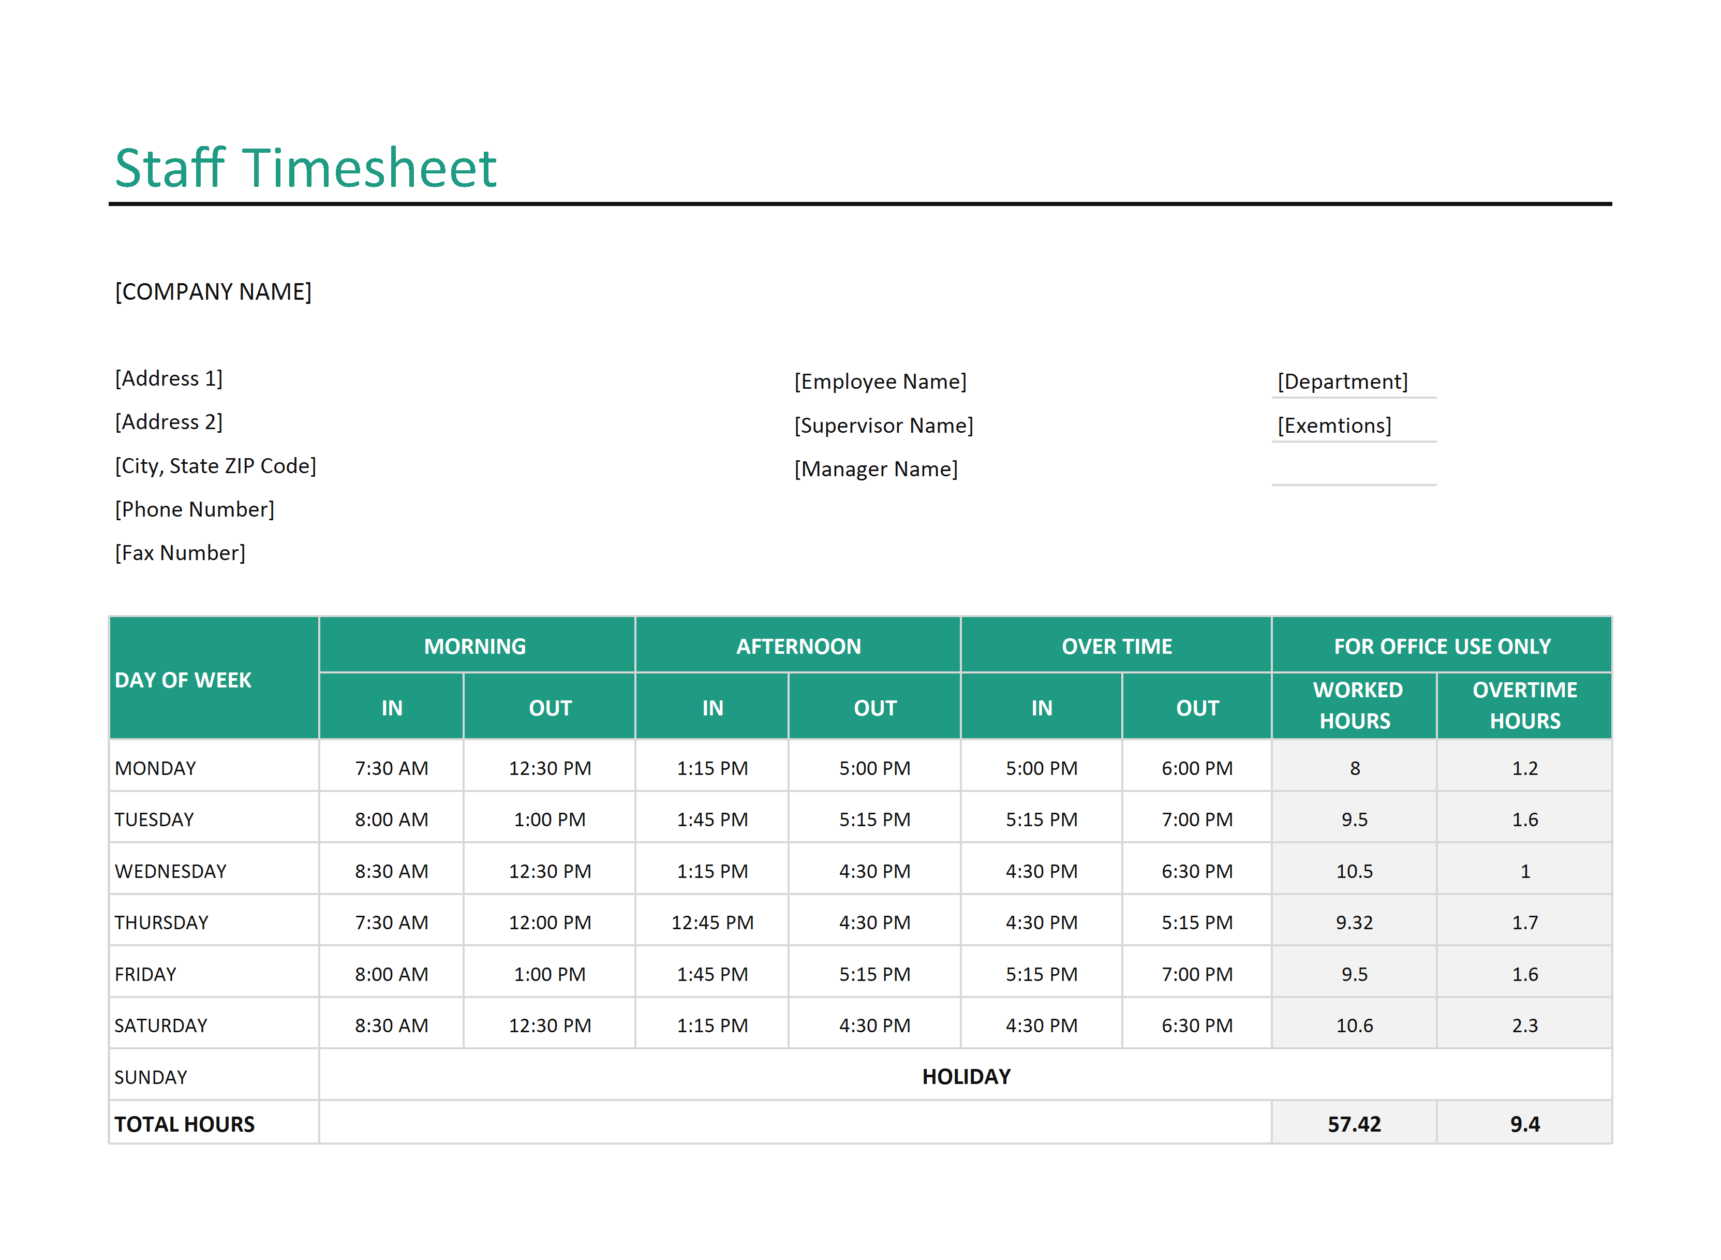Image resolution: width=1721 pixels, height=1260 pixels.
Task: Select the SUNDAY row label
Action: [x=151, y=1078]
